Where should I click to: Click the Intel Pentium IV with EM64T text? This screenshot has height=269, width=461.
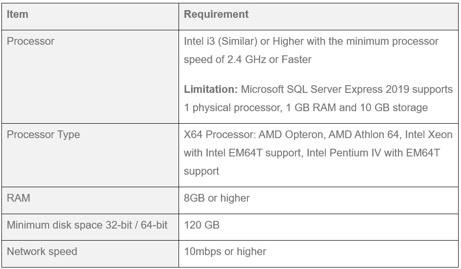(373, 153)
